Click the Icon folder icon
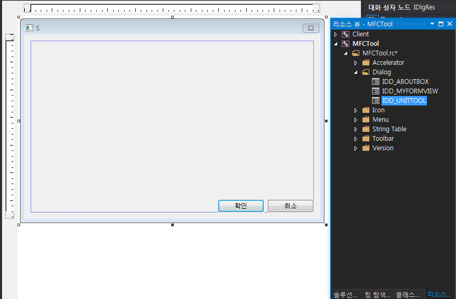Screen dimensions: 456x299 pos(366,110)
